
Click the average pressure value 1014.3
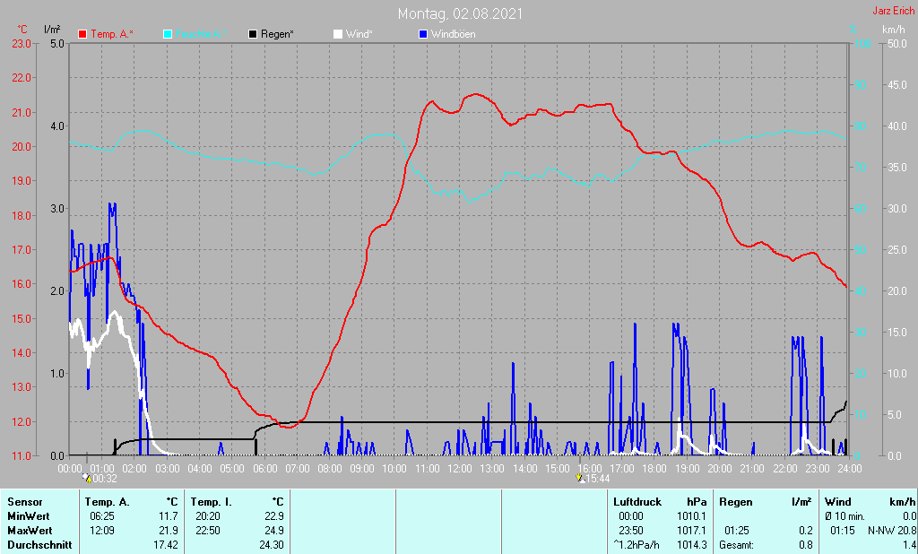(x=691, y=545)
